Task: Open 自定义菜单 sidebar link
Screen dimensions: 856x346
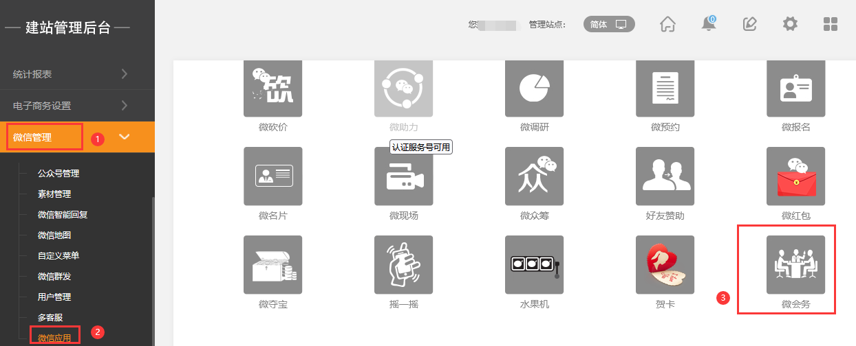Action: [x=58, y=256]
